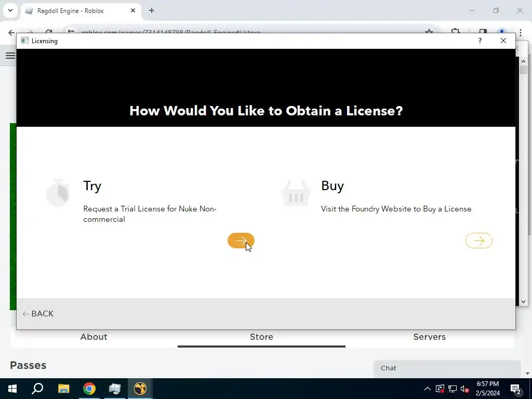This screenshot has width=532, height=399.
Task: Open File Explorer from the taskbar
Action: click(x=63, y=389)
